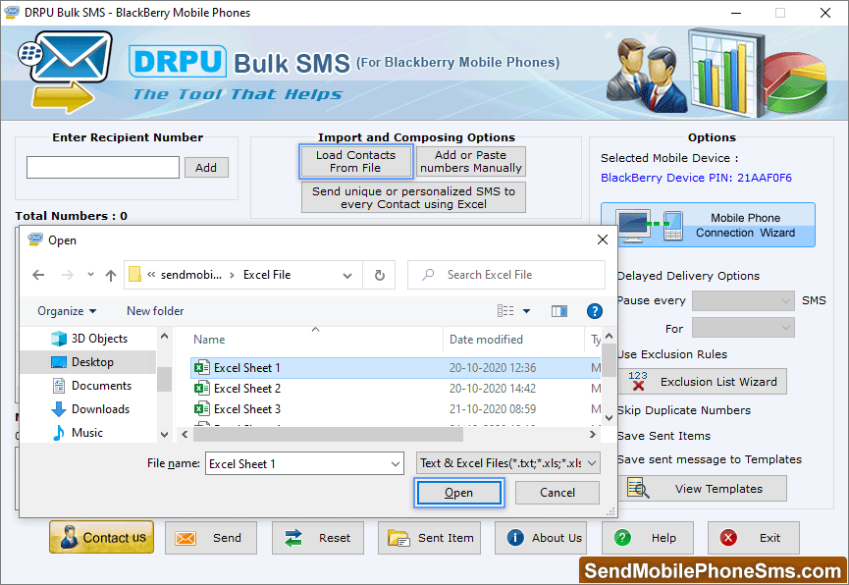
Task: Open the Sent Item folder button
Action: pyautogui.click(x=429, y=538)
